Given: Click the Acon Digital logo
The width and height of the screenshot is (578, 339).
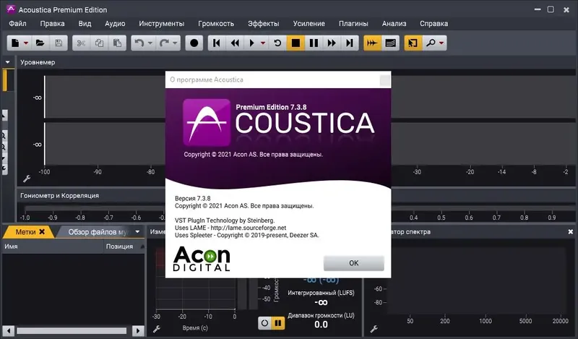Looking at the screenshot, I should [202, 259].
